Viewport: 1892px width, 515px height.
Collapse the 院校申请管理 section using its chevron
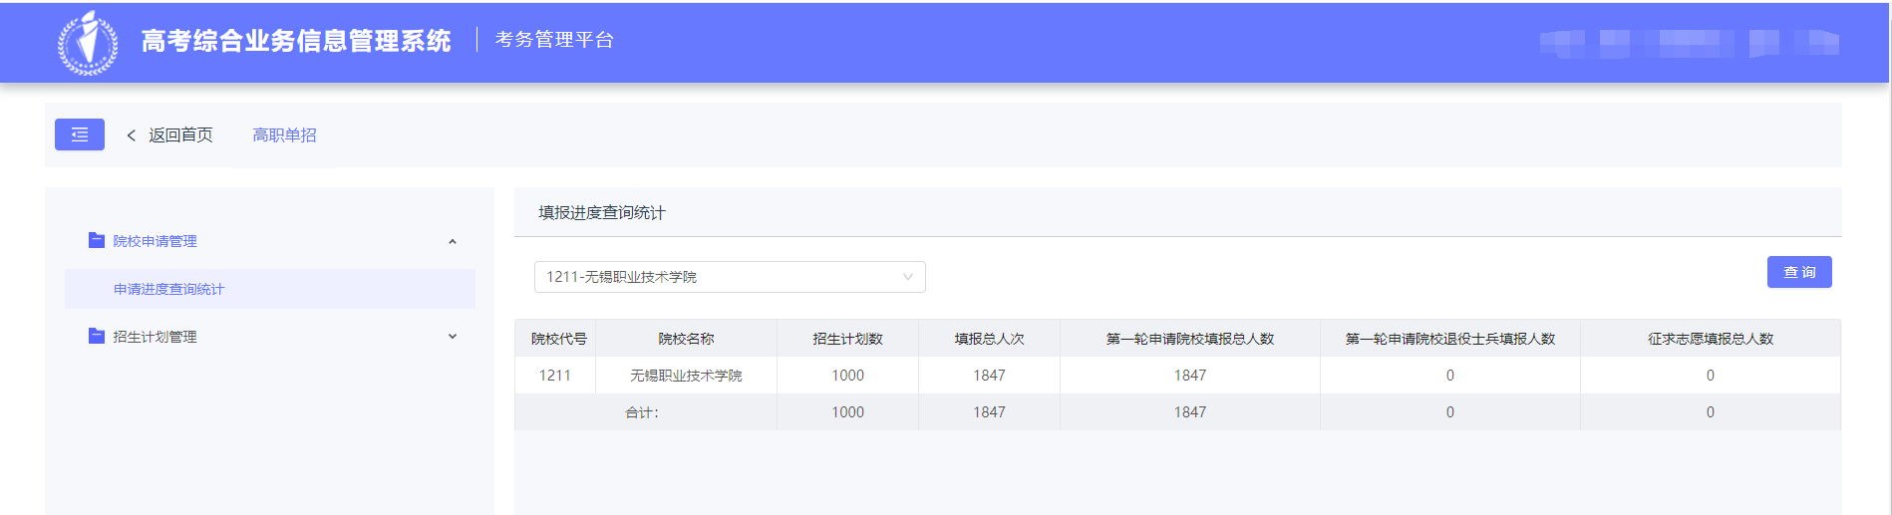(453, 241)
